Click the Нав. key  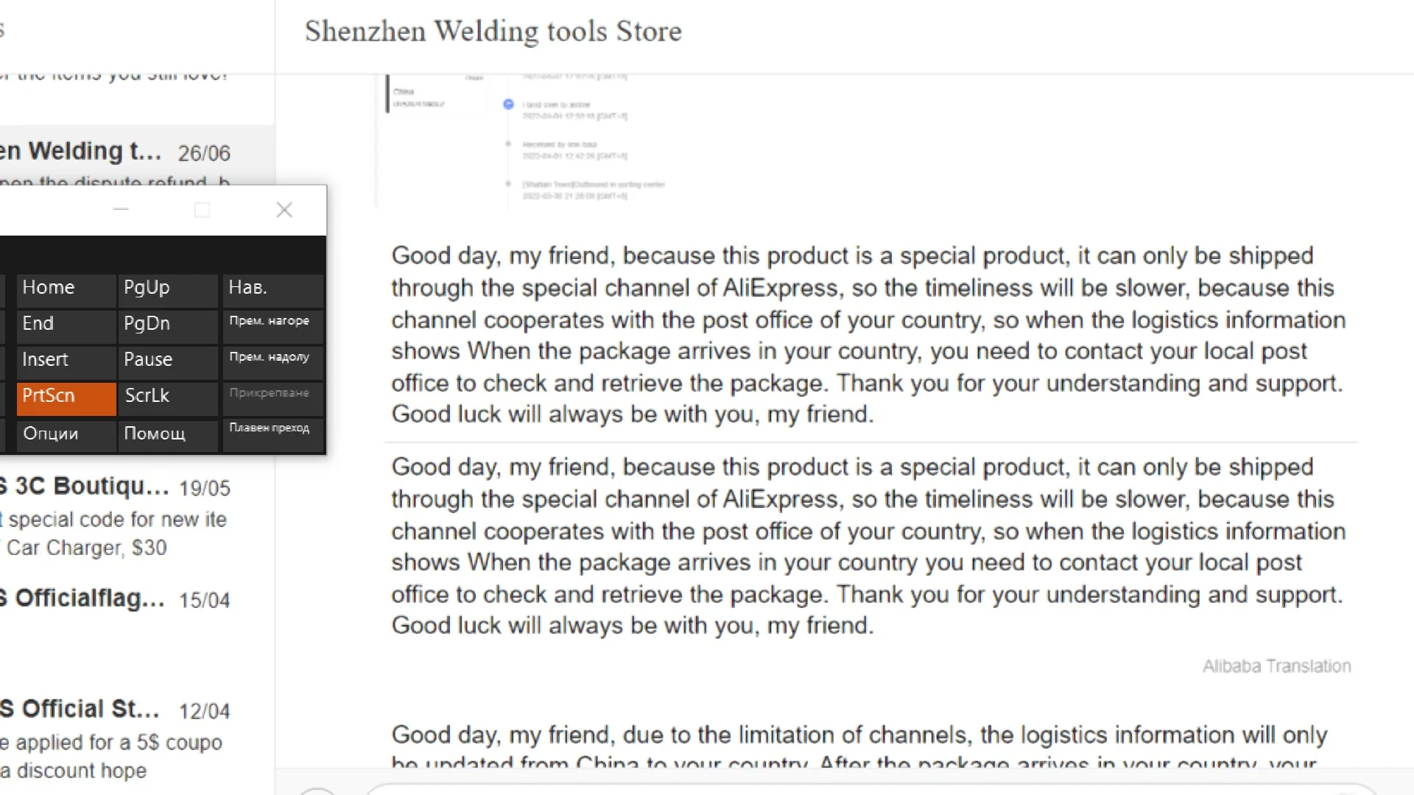coord(272,289)
